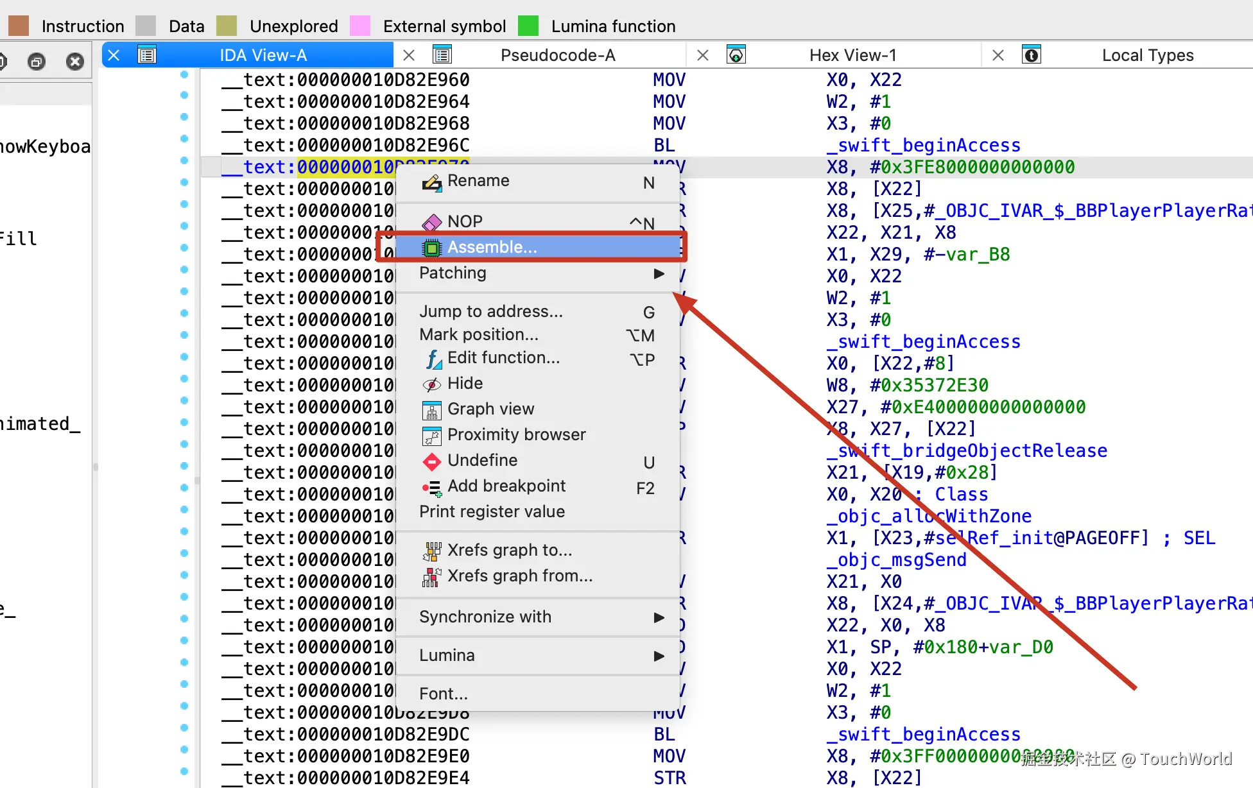
Task: Click the Hide eye icon
Action: 431,384
